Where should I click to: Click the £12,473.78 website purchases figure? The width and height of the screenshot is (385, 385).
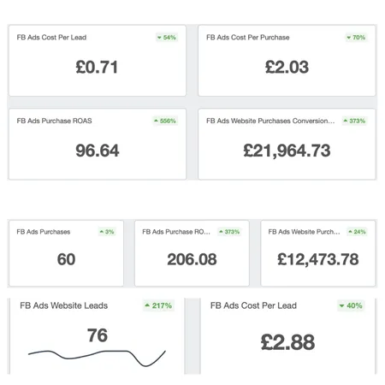click(x=318, y=259)
